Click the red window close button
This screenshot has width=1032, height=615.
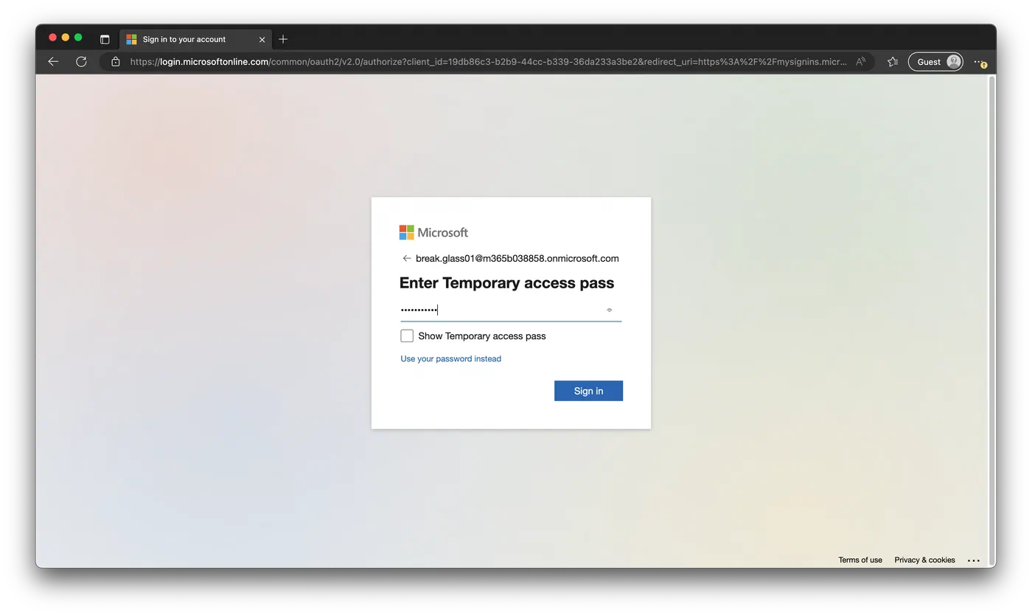click(x=52, y=38)
